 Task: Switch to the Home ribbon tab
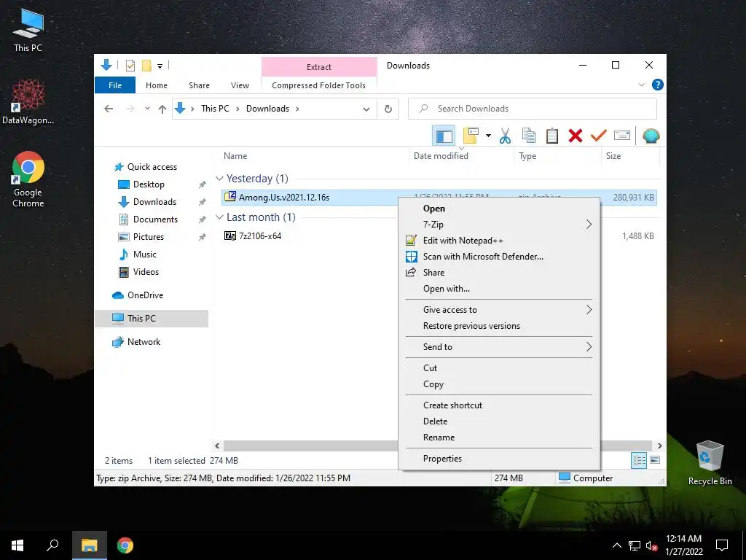tap(157, 85)
